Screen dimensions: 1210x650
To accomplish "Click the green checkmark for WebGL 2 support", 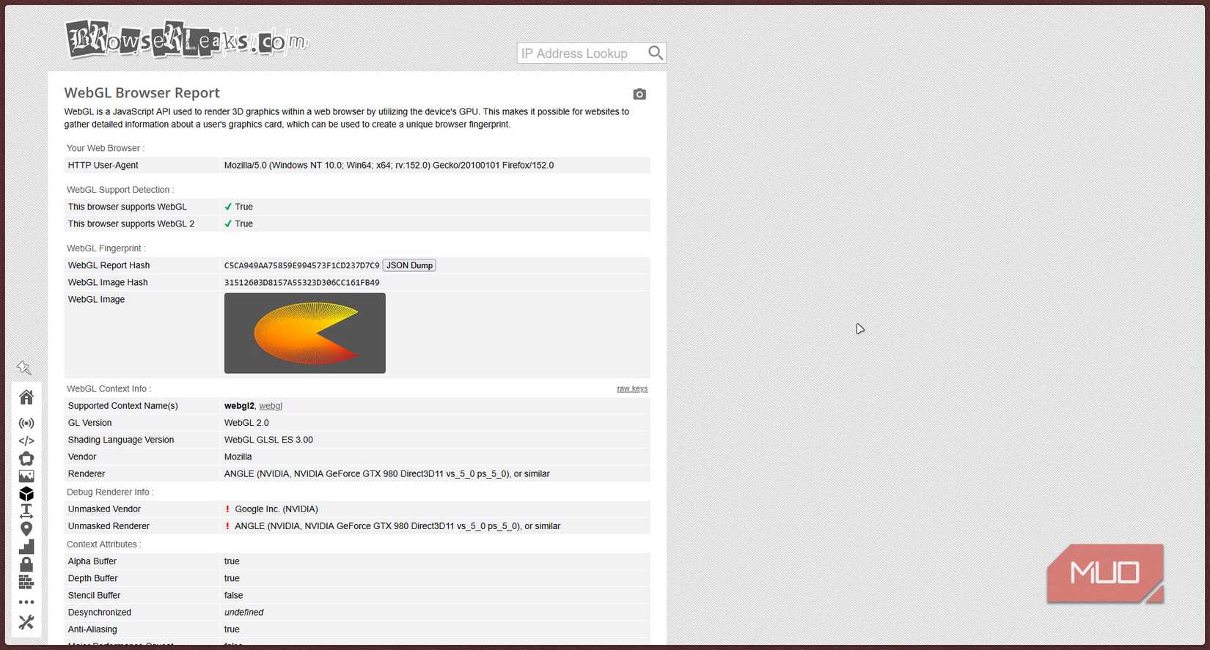I will point(228,224).
